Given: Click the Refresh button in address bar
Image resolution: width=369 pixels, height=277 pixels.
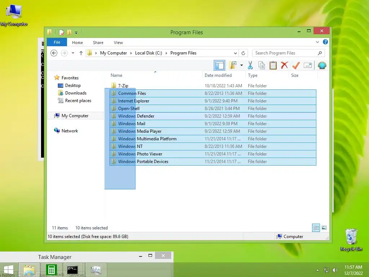Looking at the screenshot, I should (243, 53).
